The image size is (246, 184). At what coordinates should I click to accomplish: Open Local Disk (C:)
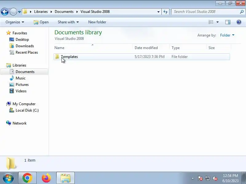coord(27,110)
